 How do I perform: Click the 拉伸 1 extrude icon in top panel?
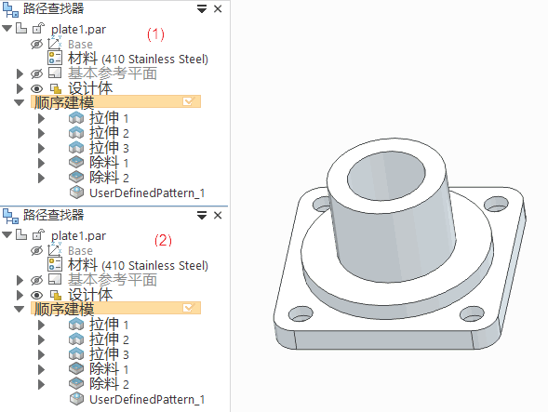point(76,118)
